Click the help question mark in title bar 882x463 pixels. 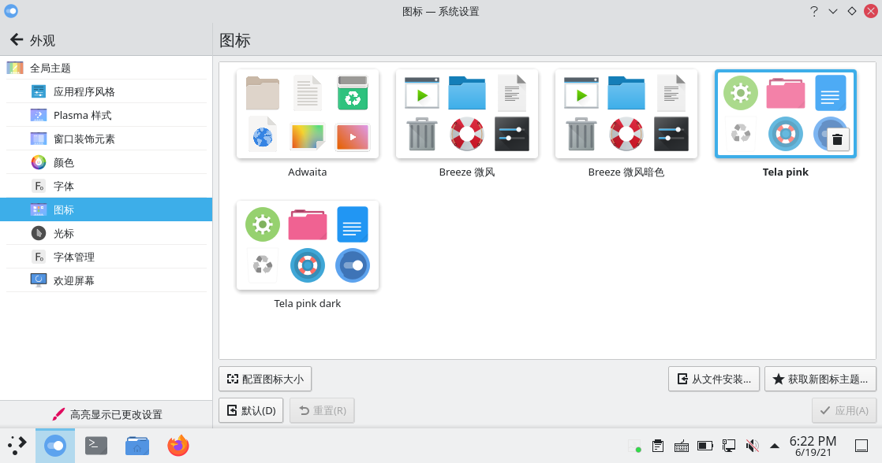[x=814, y=11]
